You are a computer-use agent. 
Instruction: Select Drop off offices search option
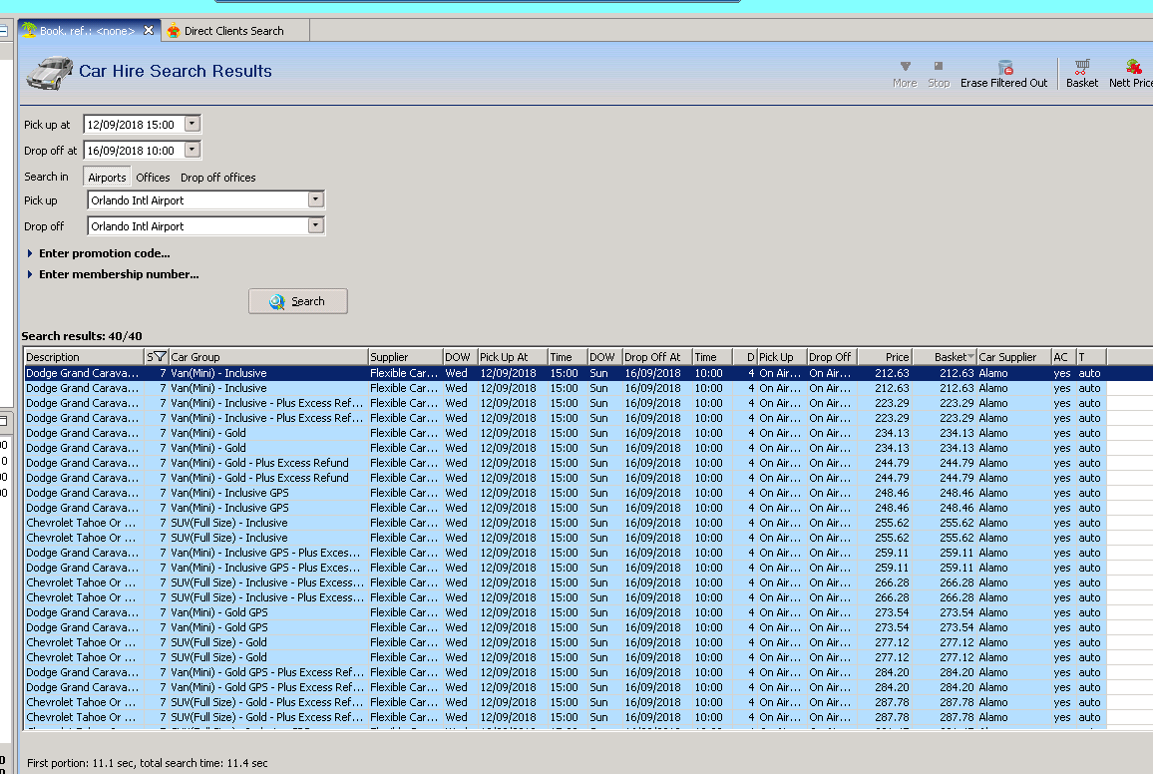point(217,178)
